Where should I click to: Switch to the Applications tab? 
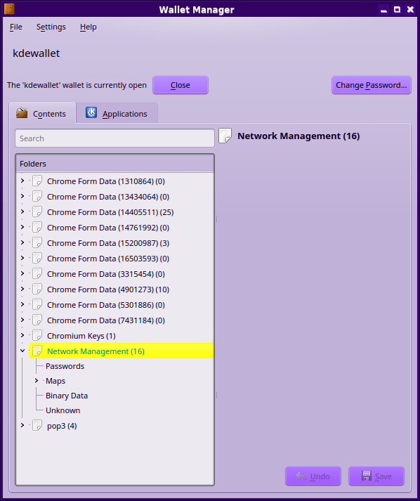[x=117, y=113]
